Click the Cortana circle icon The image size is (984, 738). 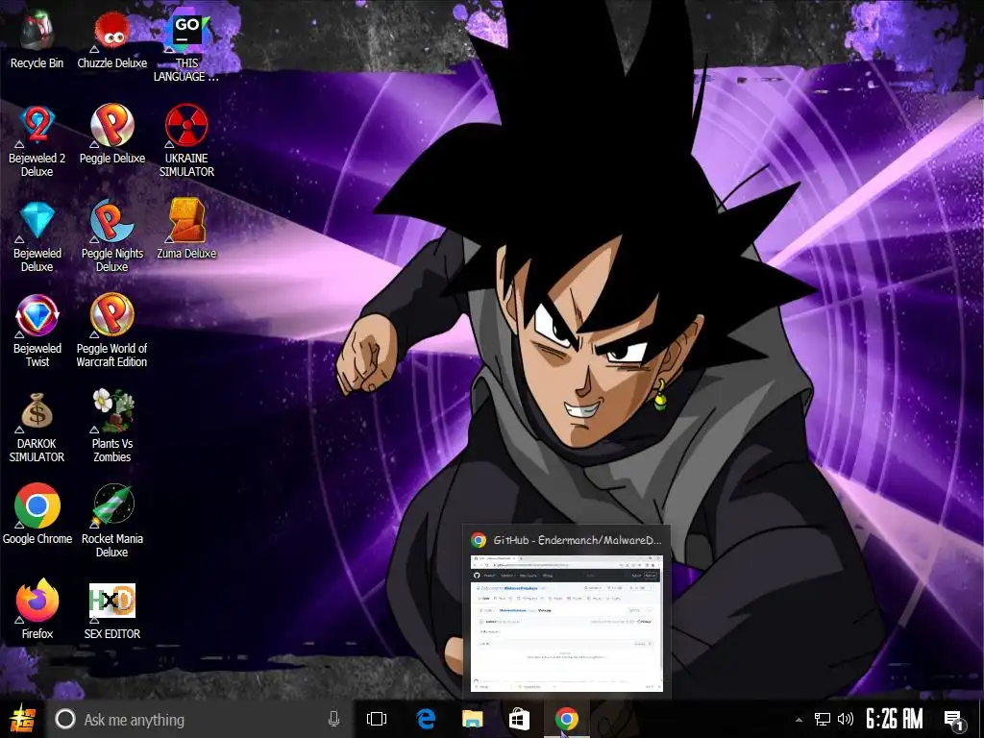(x=65, y=719)
